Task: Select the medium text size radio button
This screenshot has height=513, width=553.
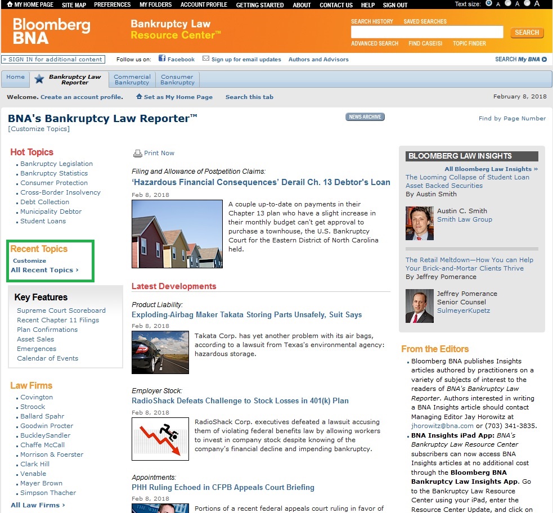Action: pos(508,3)
